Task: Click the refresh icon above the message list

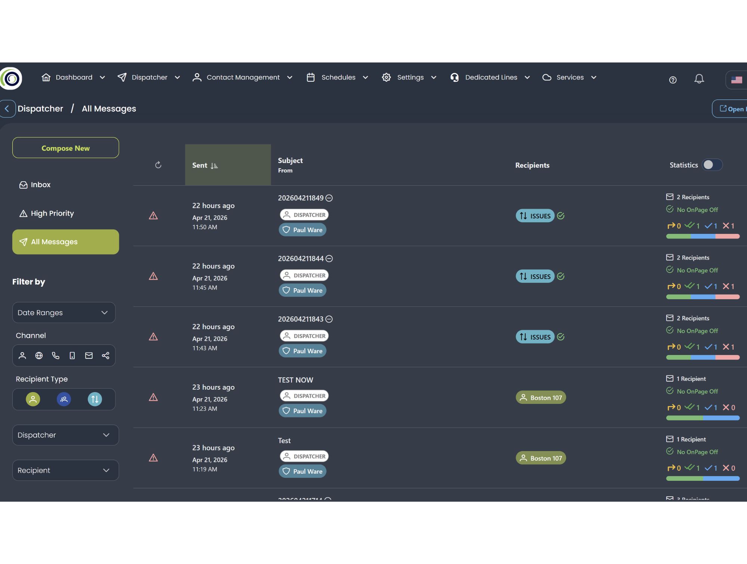Action: click(x=158, y=165)
